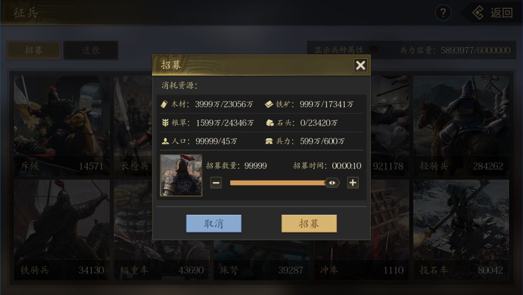The height and width of the screenshot is (295, 523).
Task: Click the iron ore 铁矿 resource icon
Action: [269, 104]
